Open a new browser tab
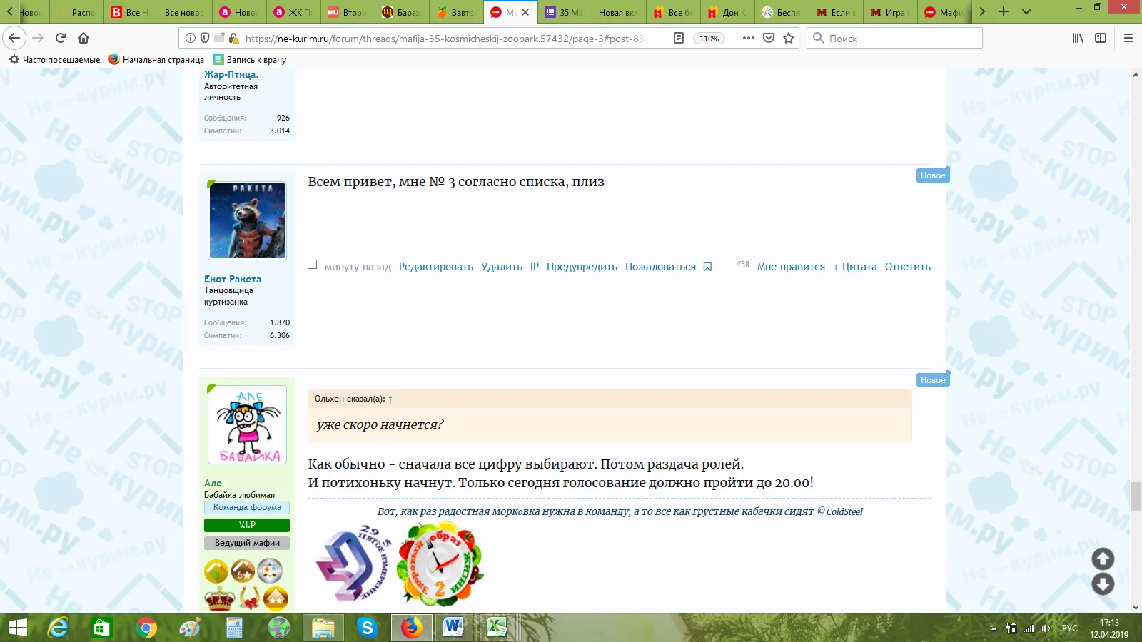This screenshot has width=1142, height=642. pyautogui.click(x=1004, y=12)
